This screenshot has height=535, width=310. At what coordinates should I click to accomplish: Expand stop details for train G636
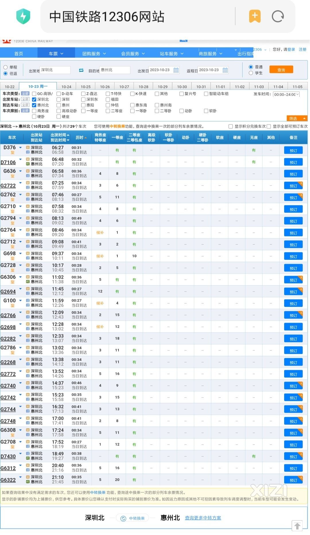click(20, 171)
